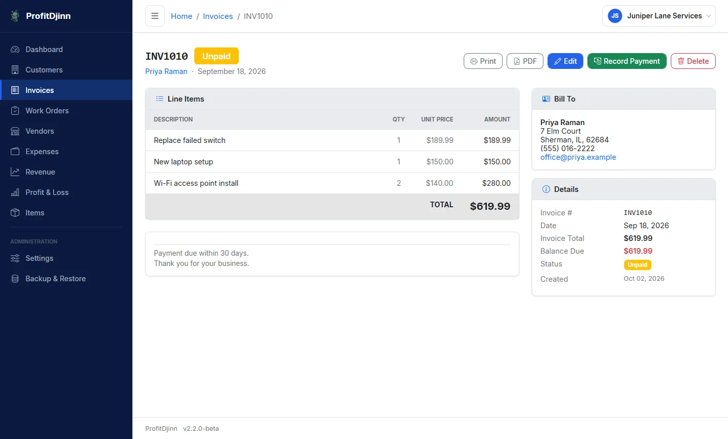Click the Line Items list icon
The image size is (728, 439).
point(160,99)
